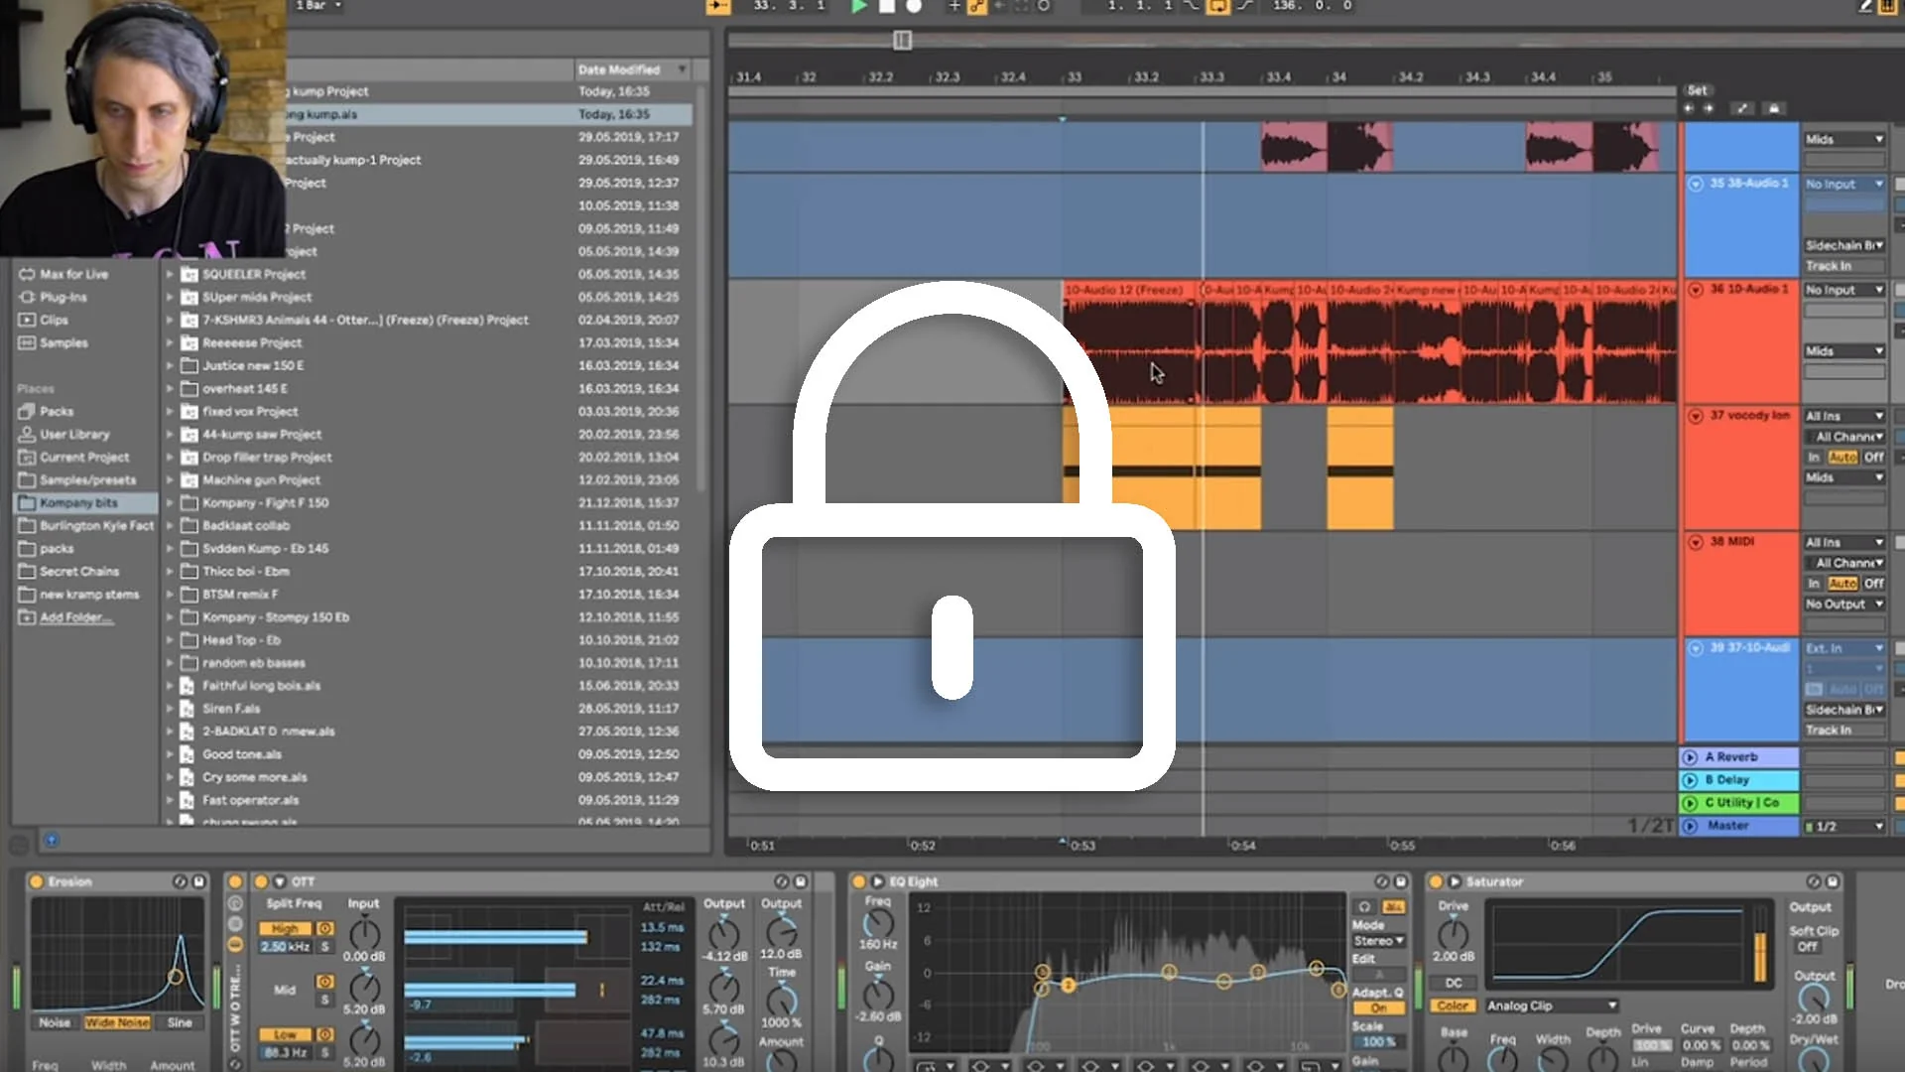
Task: Set 38 MIDI monitor to Off
Action: pyautogui.click(x=1873, y=584)
